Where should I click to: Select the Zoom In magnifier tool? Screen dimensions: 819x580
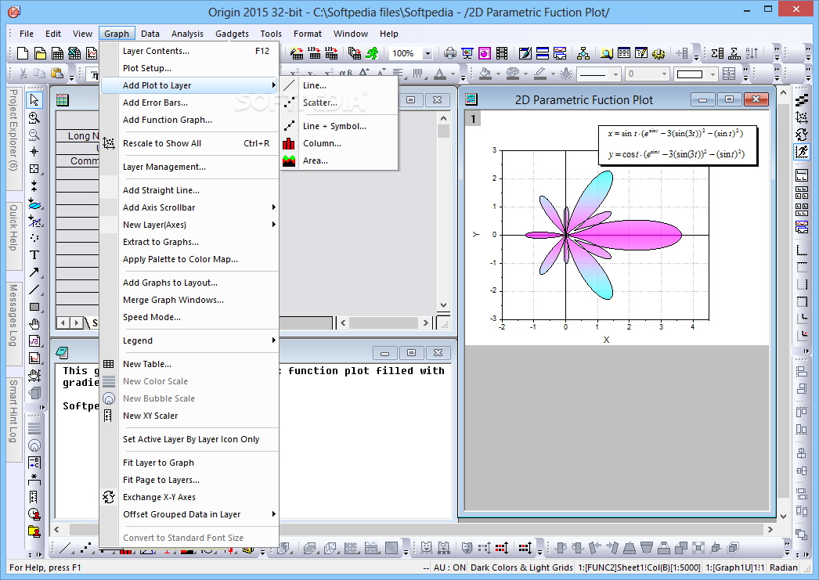pos(34,117)
